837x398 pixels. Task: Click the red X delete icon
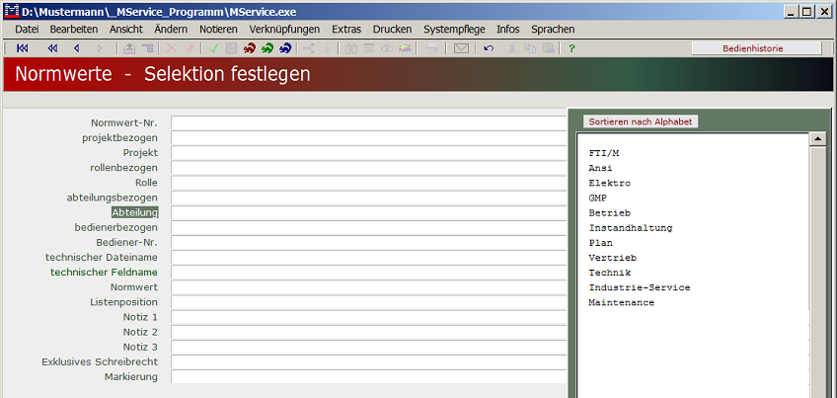coord(172,48)
